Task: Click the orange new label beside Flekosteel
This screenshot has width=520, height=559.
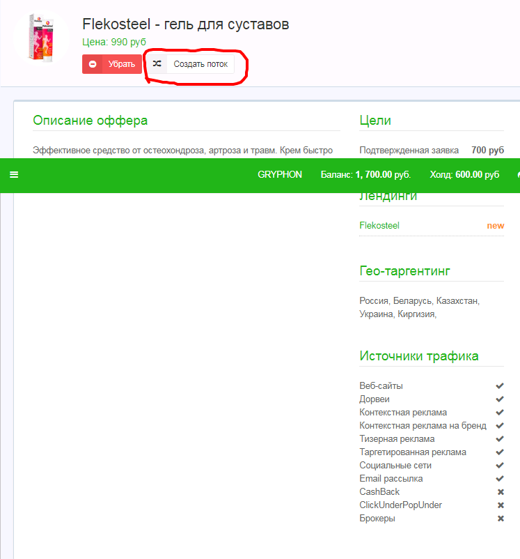Action: [x=495, y=225]
